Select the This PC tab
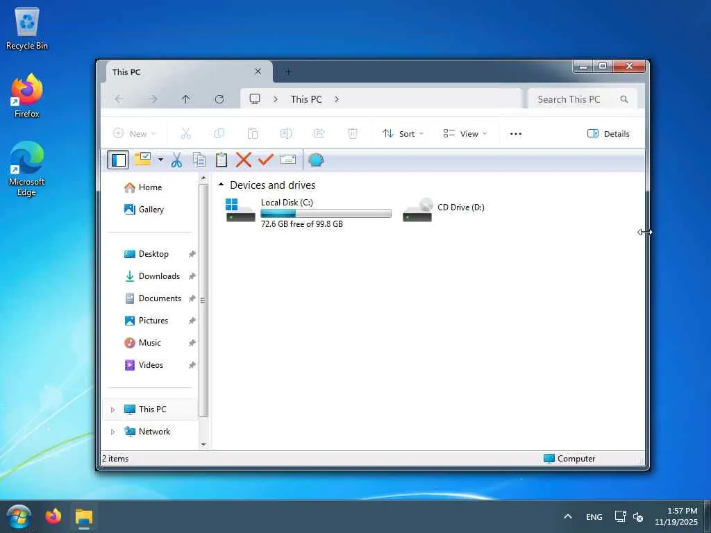The image size is (711, 533). pyautogui.click(x=189, y=71)
